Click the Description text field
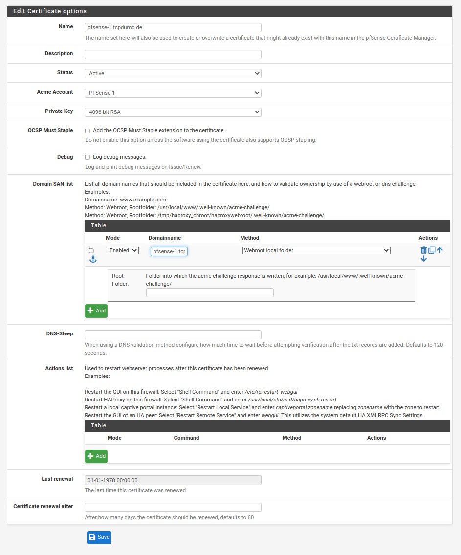461x555 pixels. point(173,54)
